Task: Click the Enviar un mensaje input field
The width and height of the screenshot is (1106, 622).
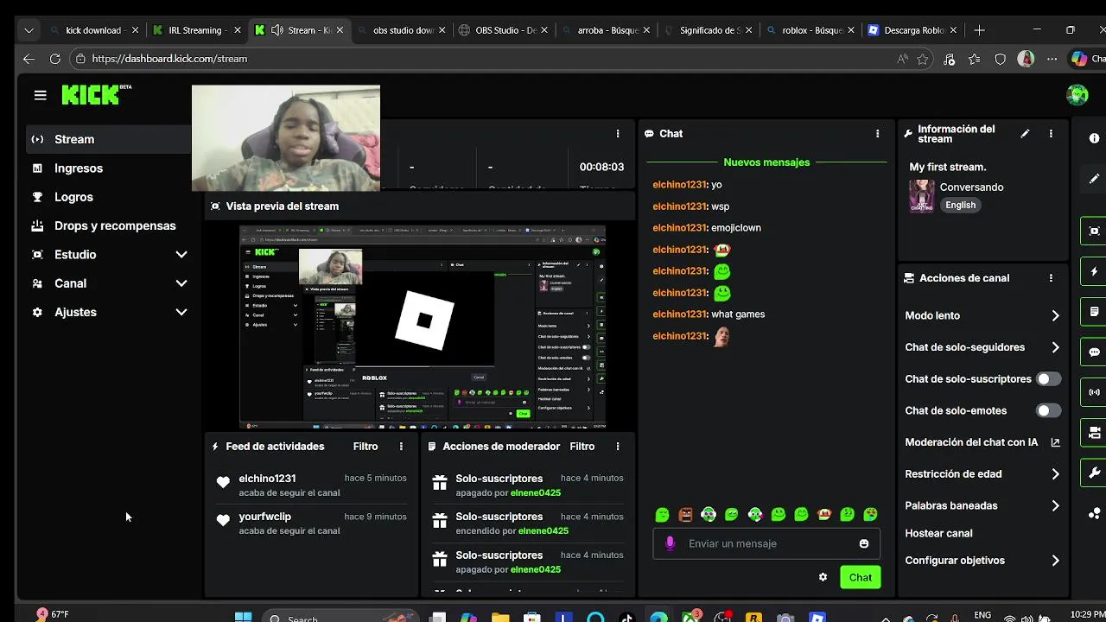Action: [x=766, y=543]
